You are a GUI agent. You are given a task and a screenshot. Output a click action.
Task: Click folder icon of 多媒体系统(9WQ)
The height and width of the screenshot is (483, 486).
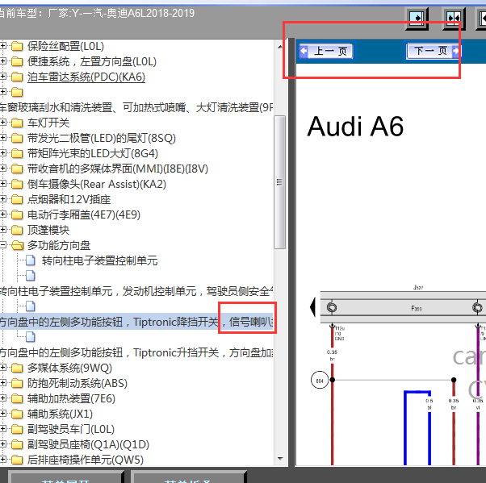tap(17, 368)
